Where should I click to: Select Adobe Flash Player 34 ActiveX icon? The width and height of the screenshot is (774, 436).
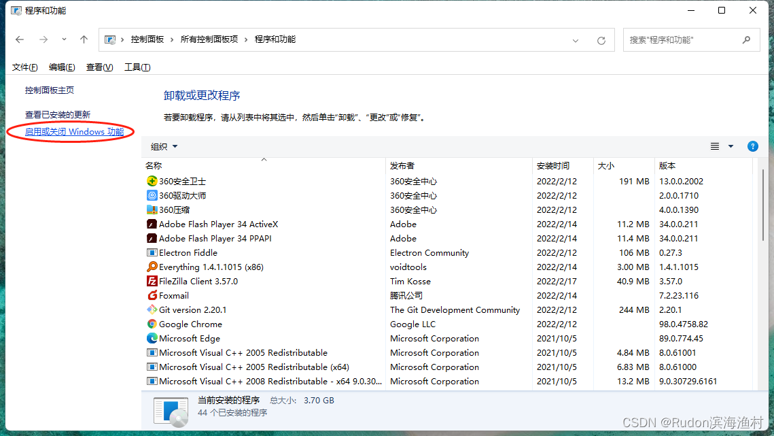(x=152, y=224)
